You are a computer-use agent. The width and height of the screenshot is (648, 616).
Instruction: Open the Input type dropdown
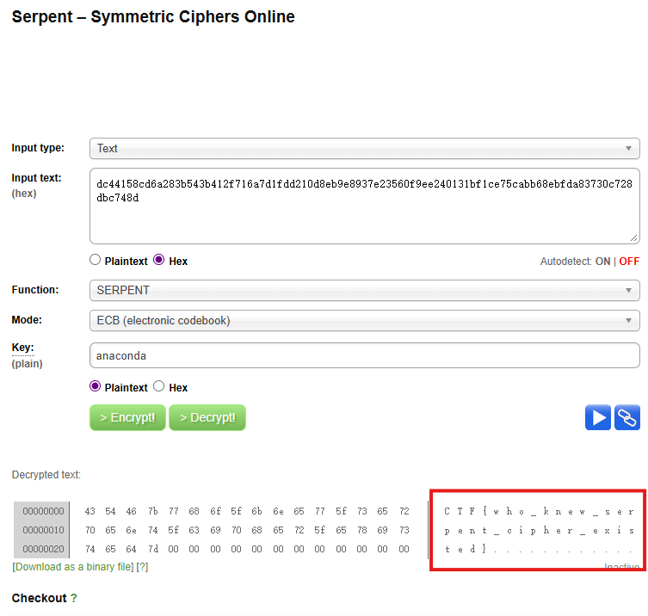(365, 148)
